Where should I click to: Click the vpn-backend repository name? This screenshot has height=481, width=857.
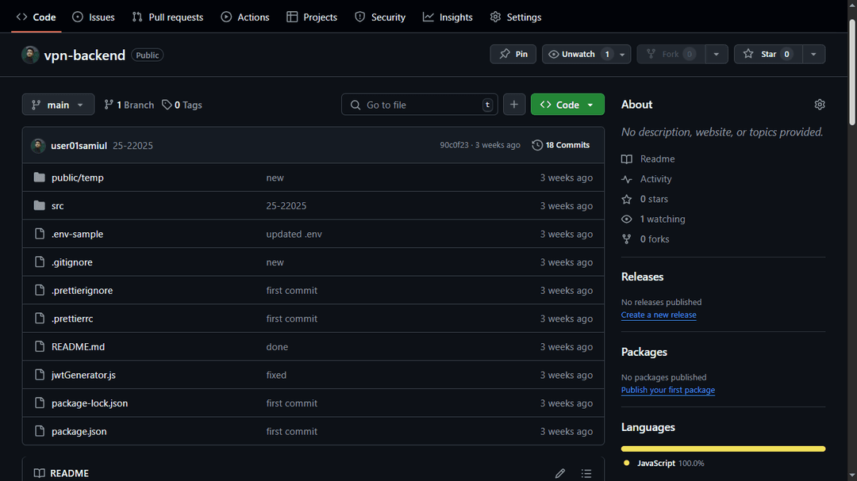[85, 55]
